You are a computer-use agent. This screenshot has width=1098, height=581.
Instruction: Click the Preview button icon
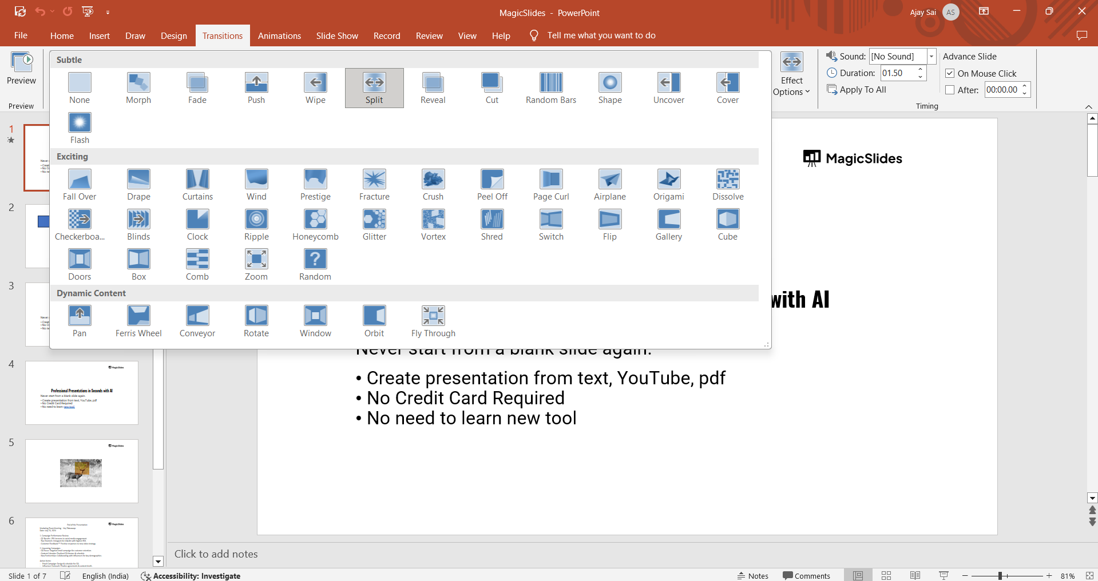21,61
